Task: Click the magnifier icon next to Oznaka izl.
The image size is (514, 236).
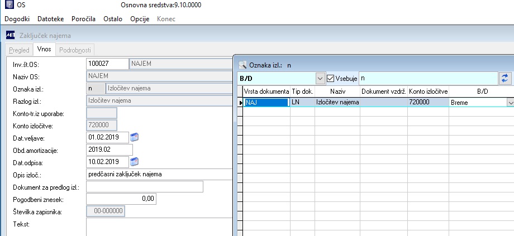Action: 242,65
